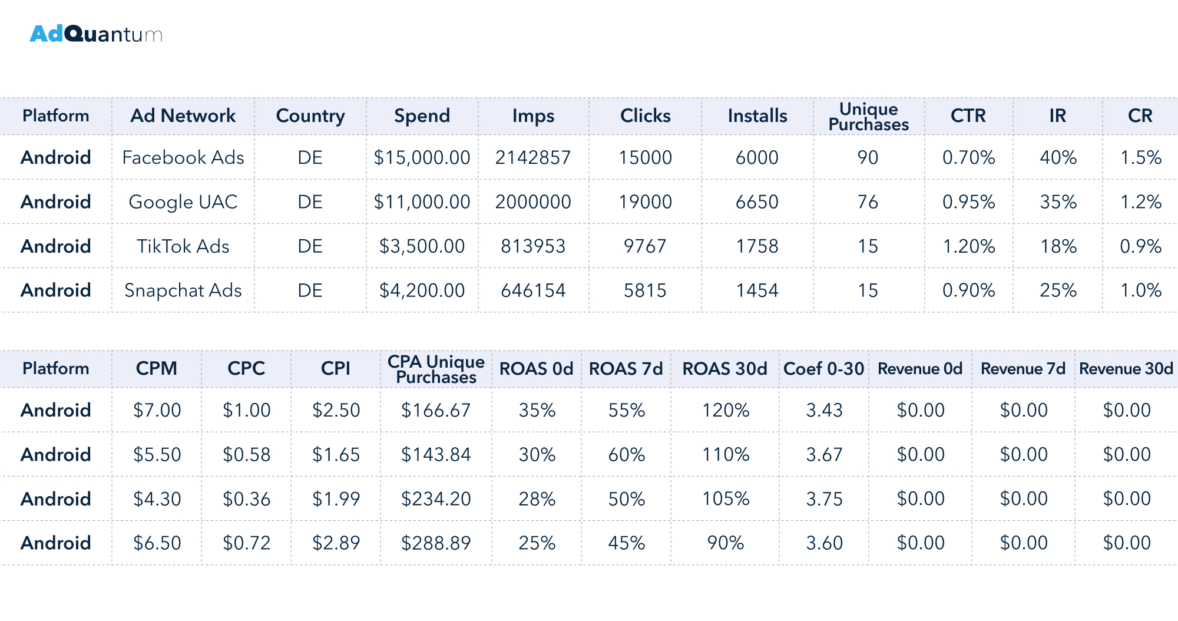
Task: Select the $2.89 CPI value
Action: click(x=336, y=543)
